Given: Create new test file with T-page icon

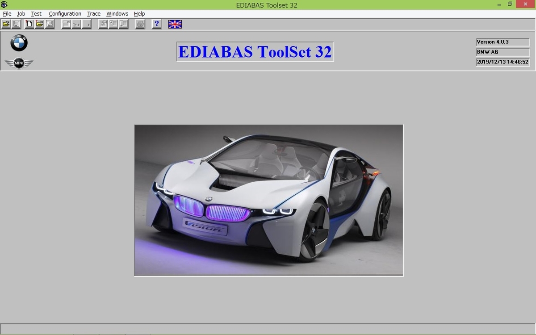Looking at the screenshot, I should (29, 24).
